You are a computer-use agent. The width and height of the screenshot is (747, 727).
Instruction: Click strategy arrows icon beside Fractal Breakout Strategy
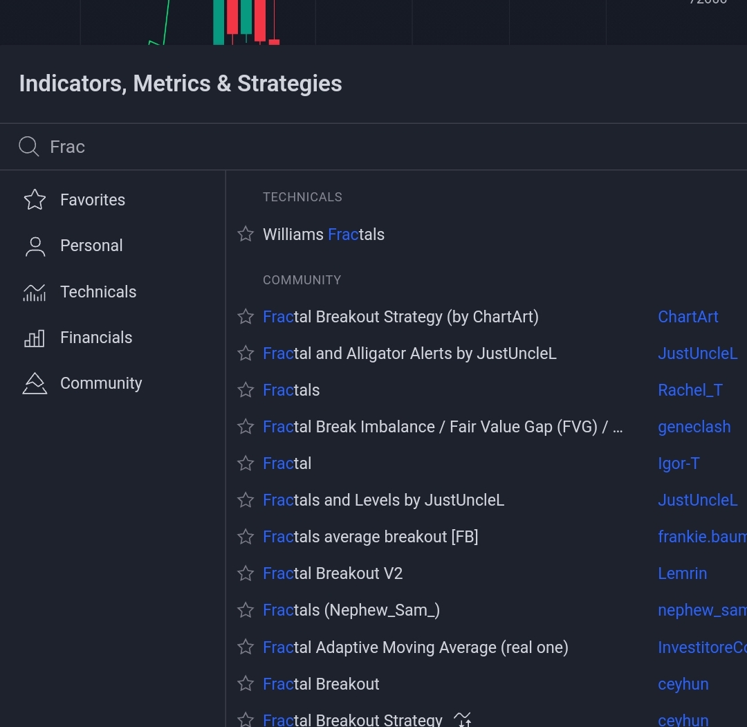[x=462, y=719]
